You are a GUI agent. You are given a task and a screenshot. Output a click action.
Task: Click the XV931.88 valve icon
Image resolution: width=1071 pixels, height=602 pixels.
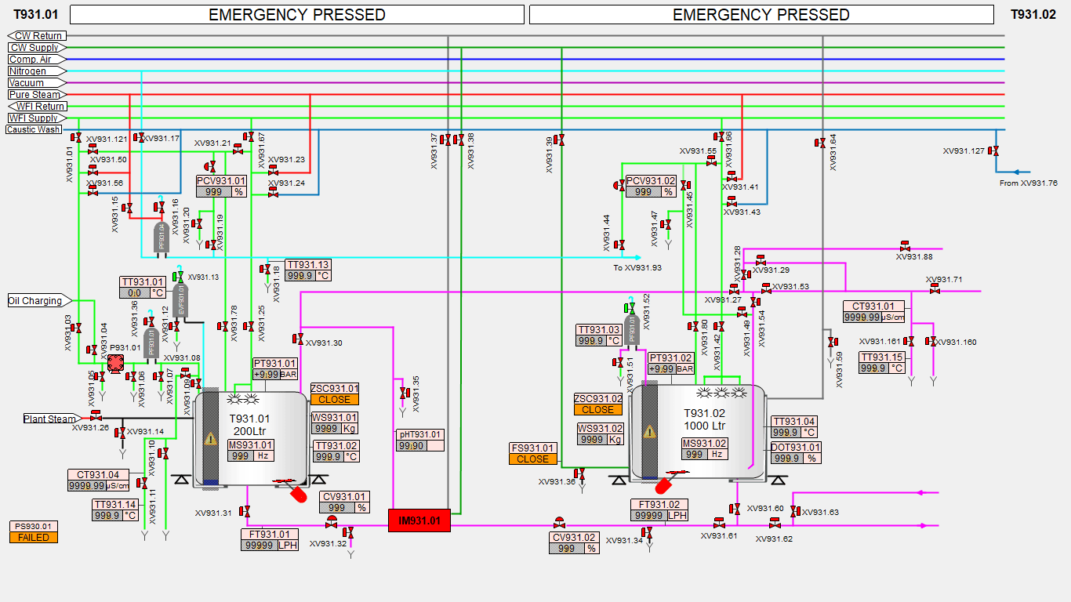point(905,246)
